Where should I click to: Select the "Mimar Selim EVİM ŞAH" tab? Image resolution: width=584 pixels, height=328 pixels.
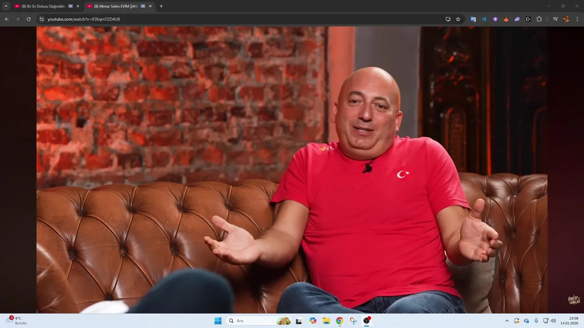pos(120,6)
